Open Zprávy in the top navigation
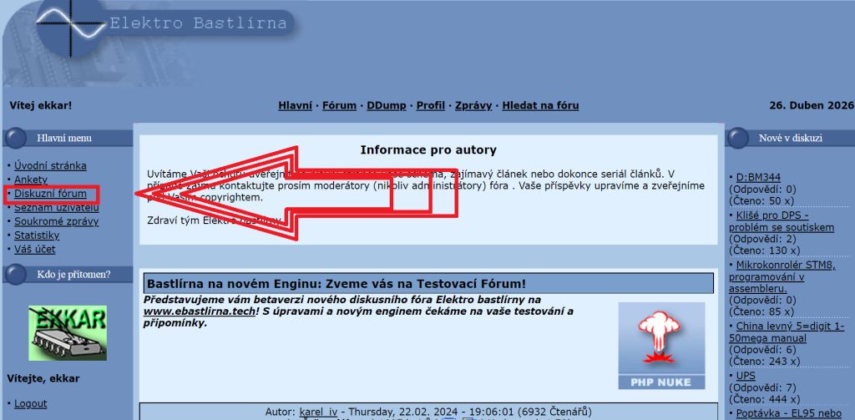 (474, 105)
